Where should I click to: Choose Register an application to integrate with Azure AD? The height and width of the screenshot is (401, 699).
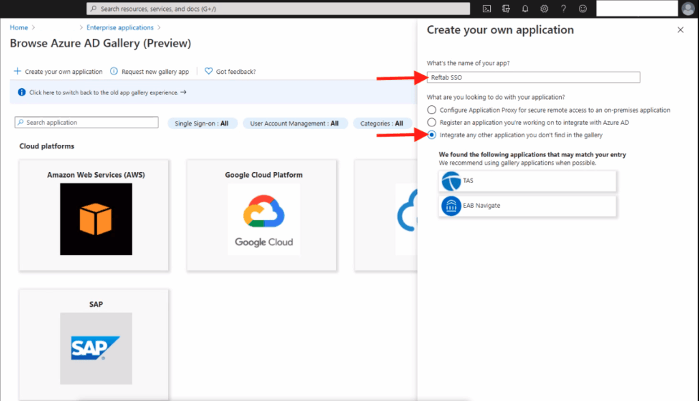pyautogui.click(x=431, y=122)
